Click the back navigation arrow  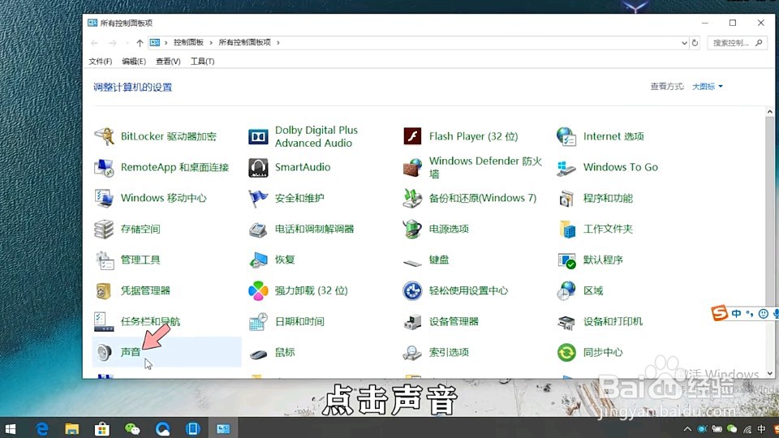(94, 43)
